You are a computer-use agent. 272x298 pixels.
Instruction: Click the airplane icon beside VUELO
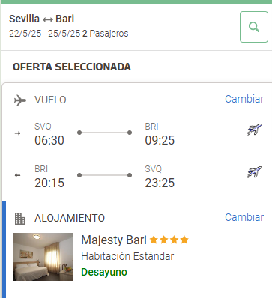20,100
